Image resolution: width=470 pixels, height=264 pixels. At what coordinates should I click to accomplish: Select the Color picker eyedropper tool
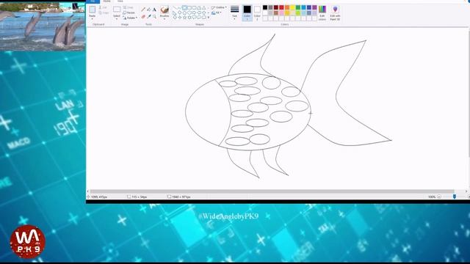pos(148,17)
